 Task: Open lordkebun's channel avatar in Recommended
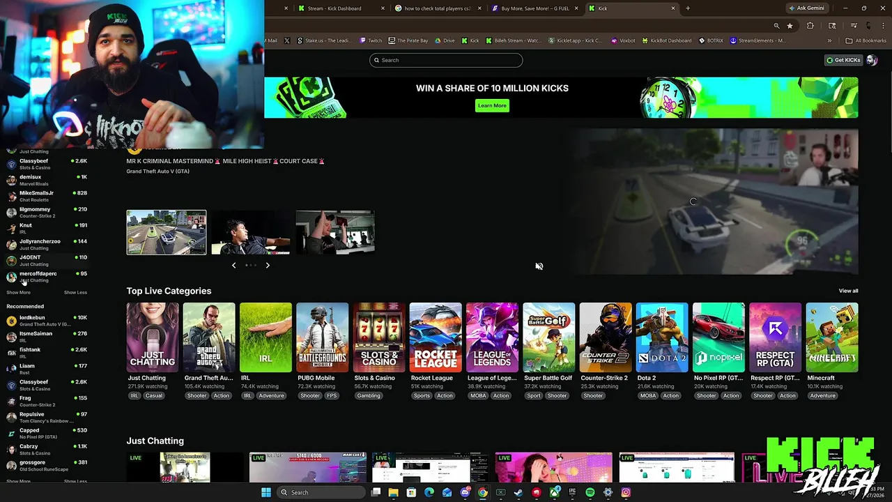coord(11,321)
